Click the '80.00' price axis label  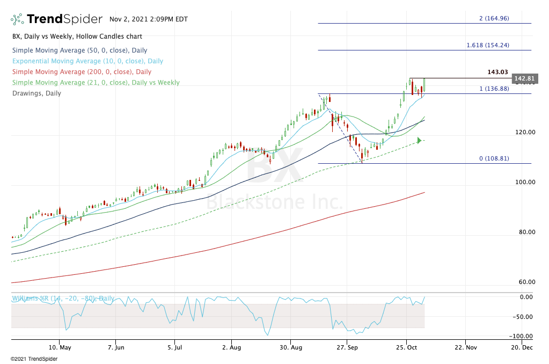tap(526, 232)
